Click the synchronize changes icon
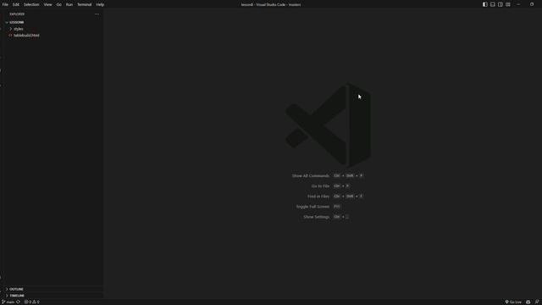The image size is (542, 305). (19, 302)
